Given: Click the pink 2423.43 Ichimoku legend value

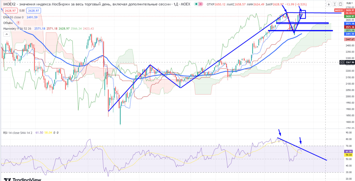Looking at the screenshot, I should click(x=88, y=28).
